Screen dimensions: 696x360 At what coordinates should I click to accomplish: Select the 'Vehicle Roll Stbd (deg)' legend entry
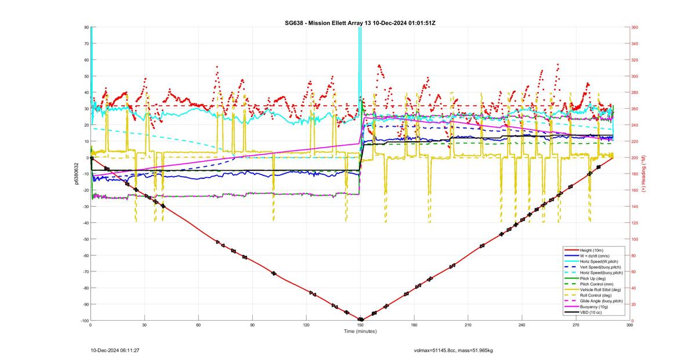click(594, 290)
